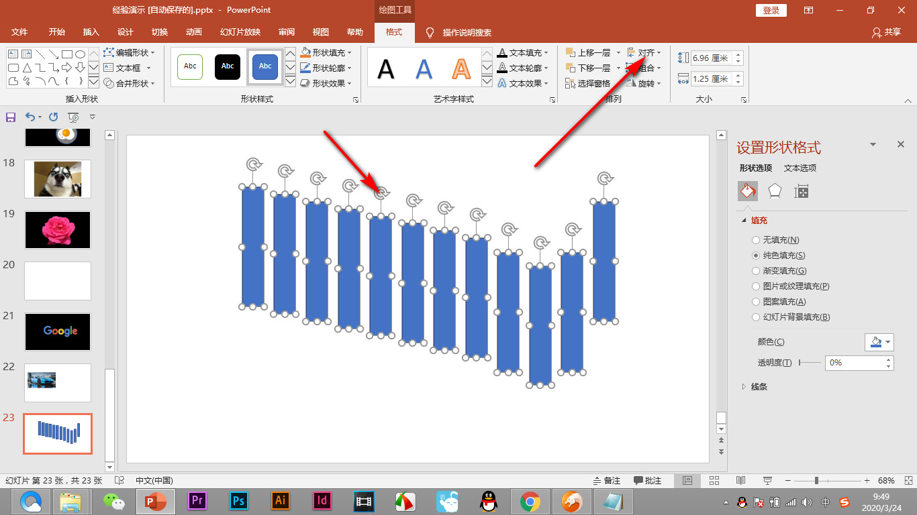Open the 旋转 (Rotate) dropdown

pyautogui.click(x=644, y=83)
